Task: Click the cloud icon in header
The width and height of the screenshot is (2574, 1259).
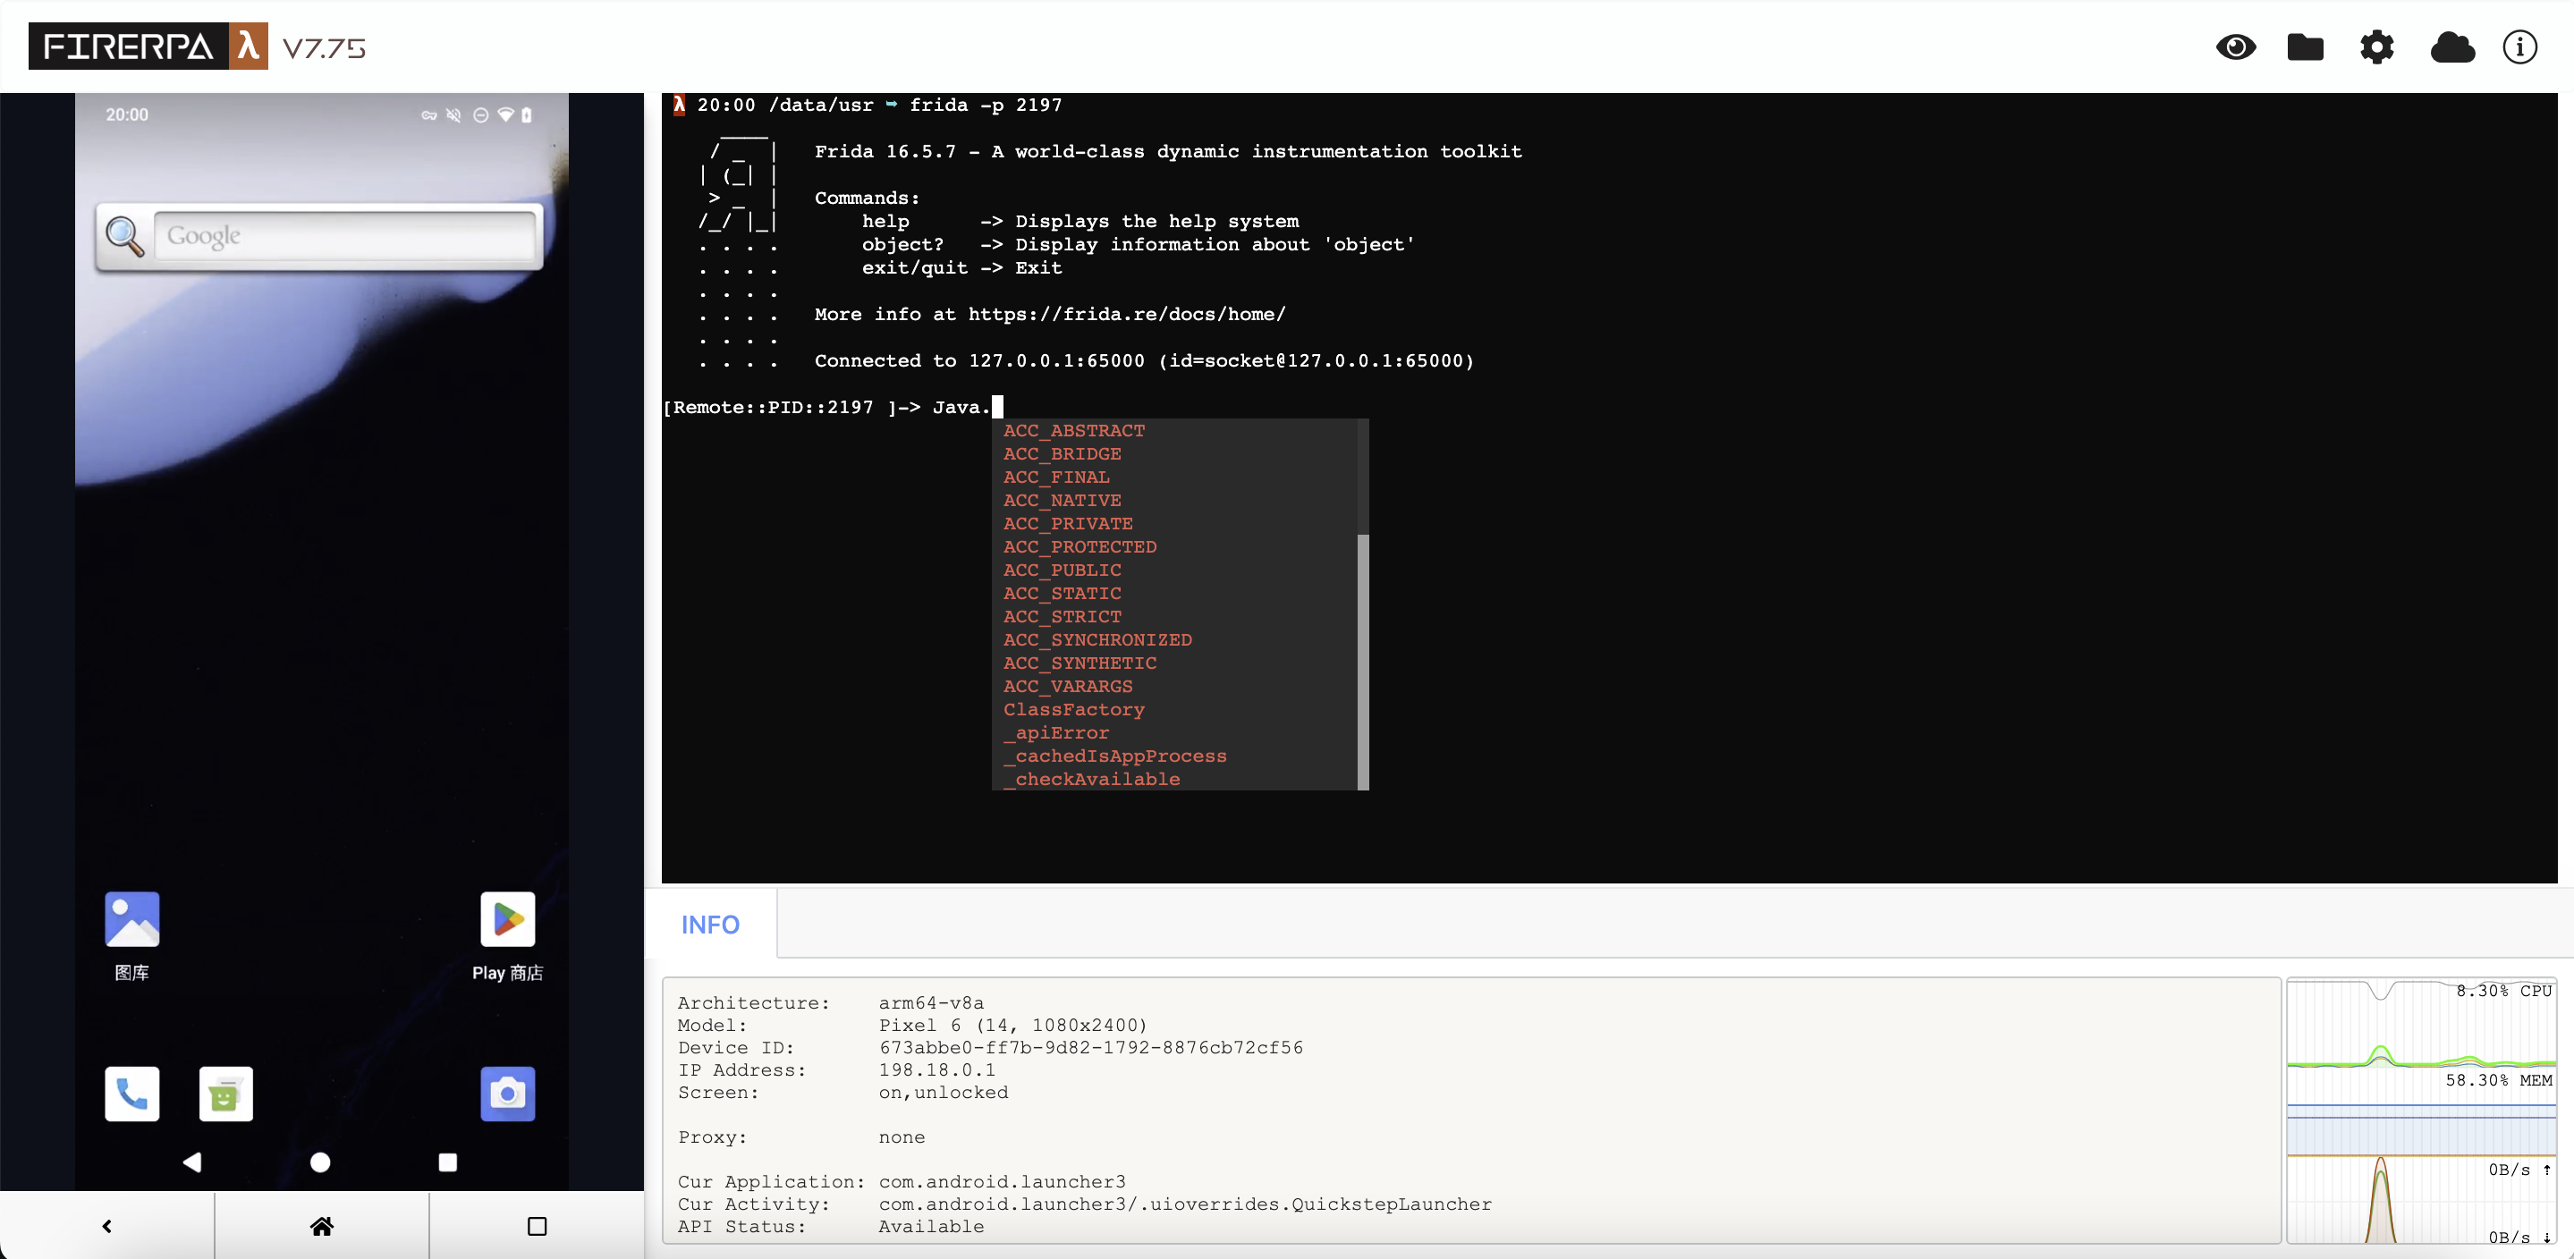Action: pyautogui.click(x=2452, y=47)
